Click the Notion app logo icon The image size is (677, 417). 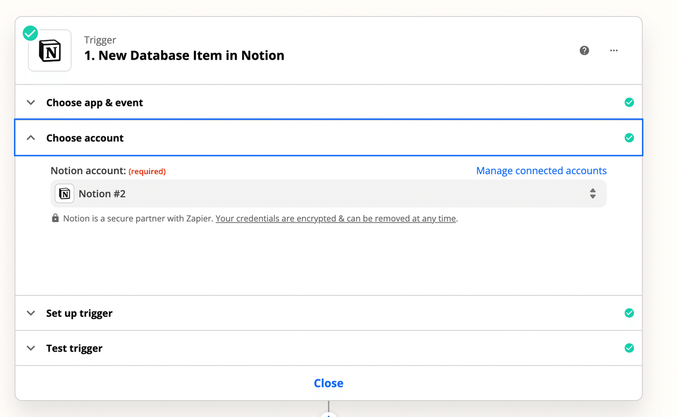[x=50, y=52]
